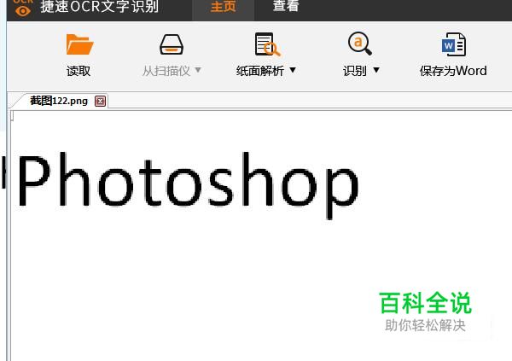Click the 从扫描仪 label
This screenshot has height=361, width=512.
click(166, 71)
